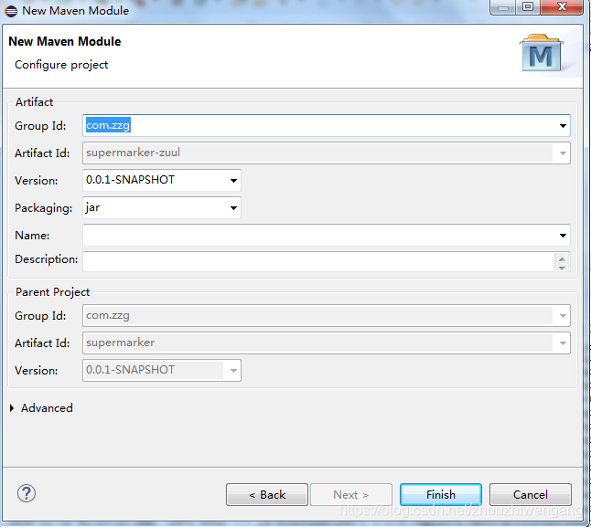Viewport: 591px width, 527px height.
Task: Expand the Advanced section
Action: click(12, 407)
